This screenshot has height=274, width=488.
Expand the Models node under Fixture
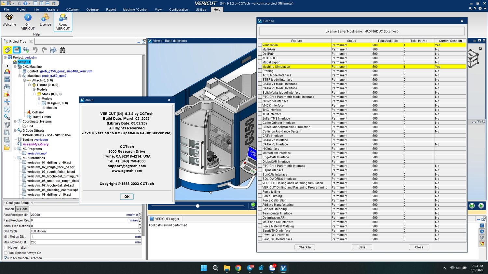[34, 89]
